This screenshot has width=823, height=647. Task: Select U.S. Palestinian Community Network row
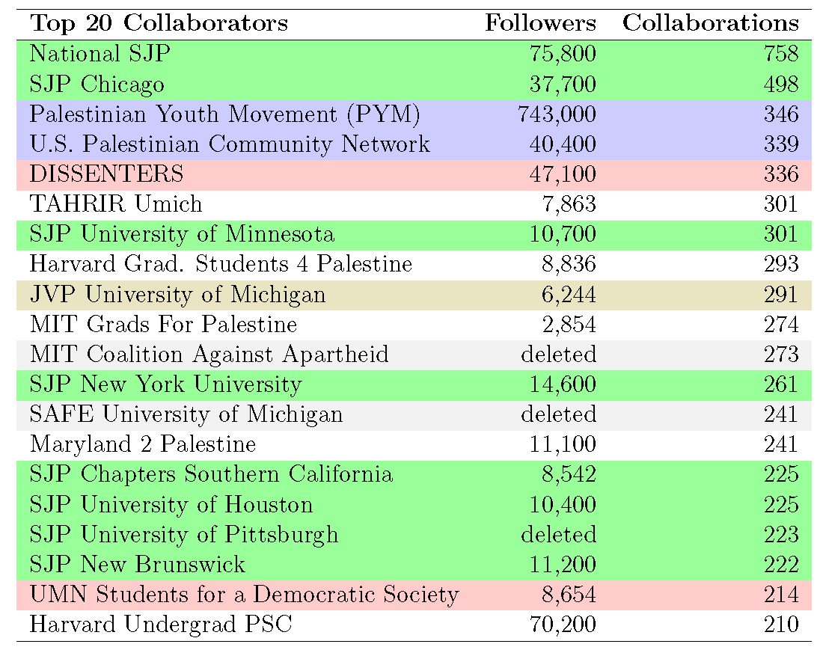coord(230,144)
